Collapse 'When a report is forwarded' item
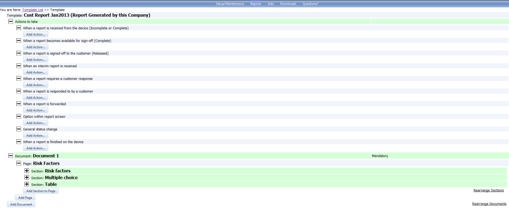The width and height of the screenshot is (509, 213). click(x=19, y=103)
